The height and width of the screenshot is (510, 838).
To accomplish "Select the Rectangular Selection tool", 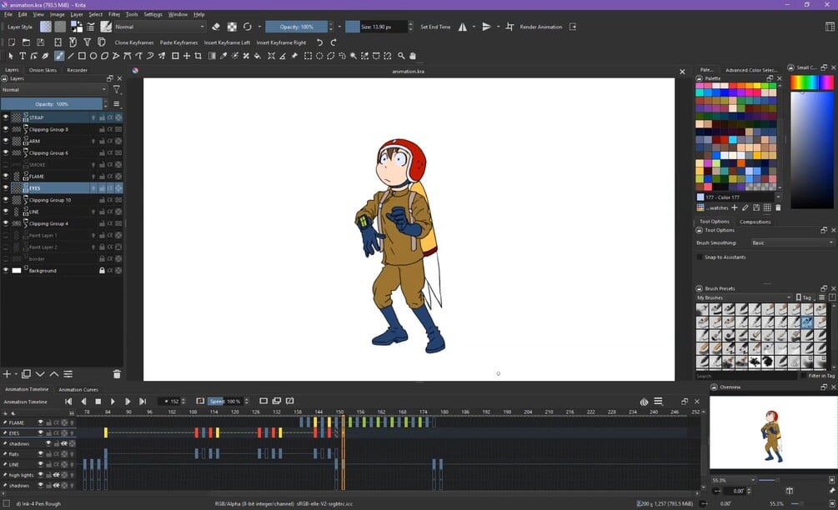I will tap(308, 56).
